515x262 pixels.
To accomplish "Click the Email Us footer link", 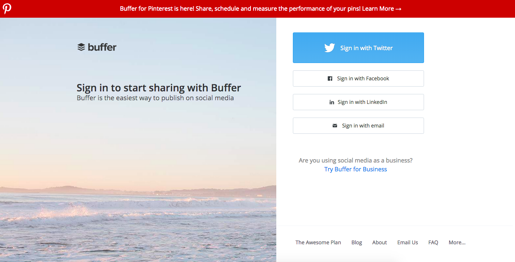I will click(407, 242).
